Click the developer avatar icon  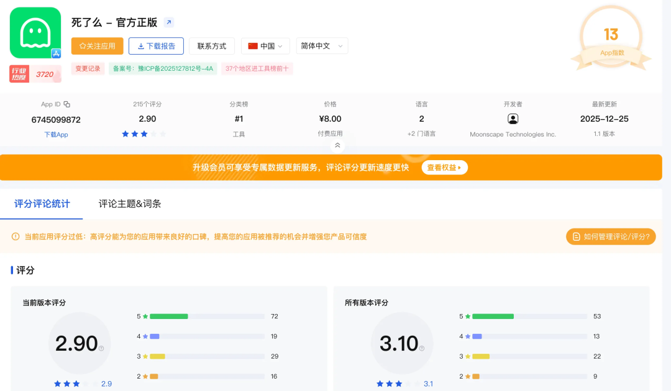513,119
